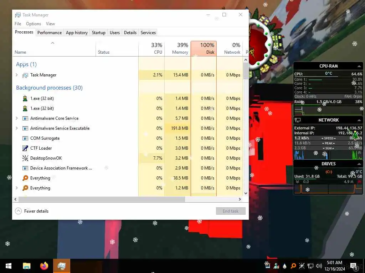
Task: Click the horizontal scrollbar thumb
Action: click(102, 199)
